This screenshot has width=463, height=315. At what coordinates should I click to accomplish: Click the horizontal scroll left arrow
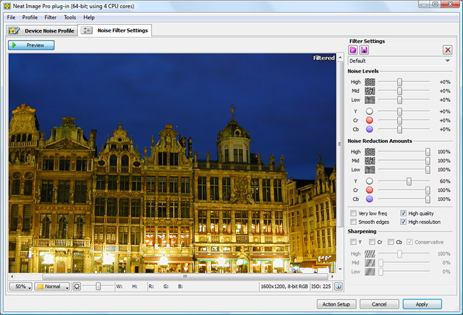click(12, 277)
